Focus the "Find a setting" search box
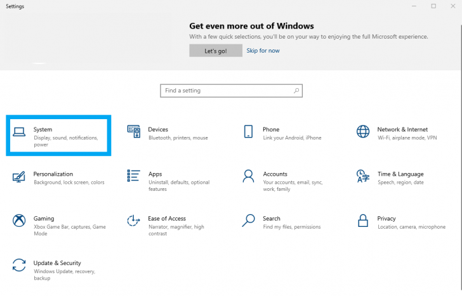This screenshot has height=296, width=462. coord(225,91)
